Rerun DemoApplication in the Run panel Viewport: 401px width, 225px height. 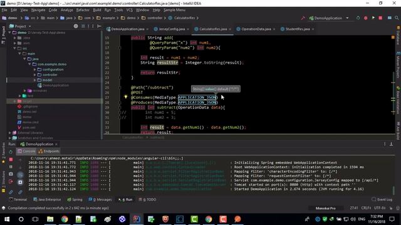[x=11, y=152]
